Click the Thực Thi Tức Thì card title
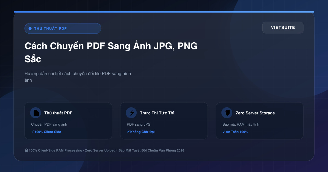Image resolution: width=328 pixels, height=172 pixels. [157, 113]
